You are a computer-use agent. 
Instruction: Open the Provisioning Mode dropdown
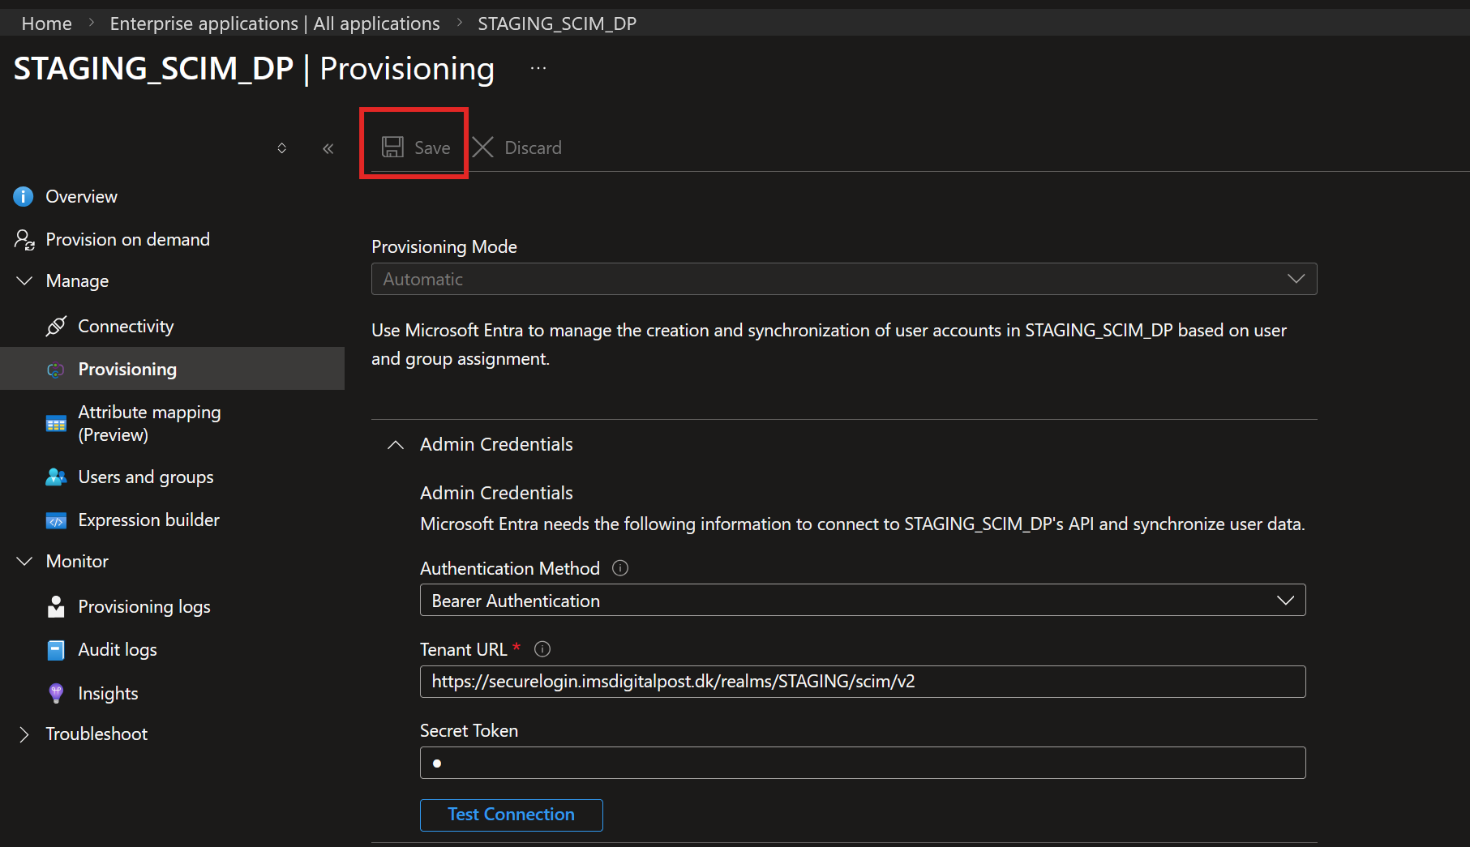[x=844, y=279]
